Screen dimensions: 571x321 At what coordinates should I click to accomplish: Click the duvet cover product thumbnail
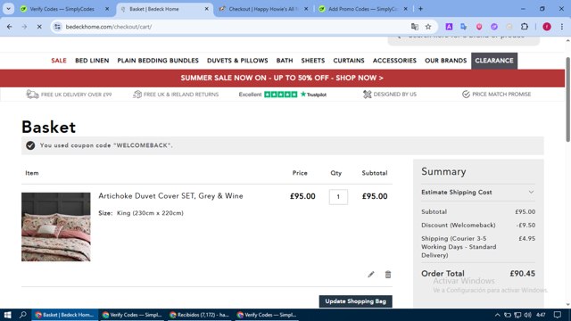[55, 226]
